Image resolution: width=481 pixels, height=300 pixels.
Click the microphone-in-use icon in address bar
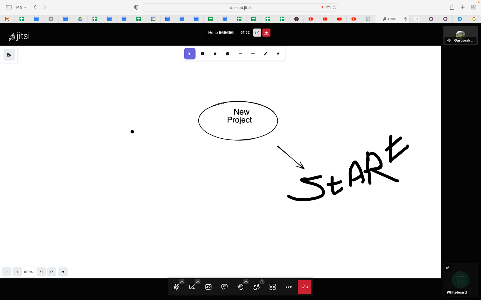[322, 7]
